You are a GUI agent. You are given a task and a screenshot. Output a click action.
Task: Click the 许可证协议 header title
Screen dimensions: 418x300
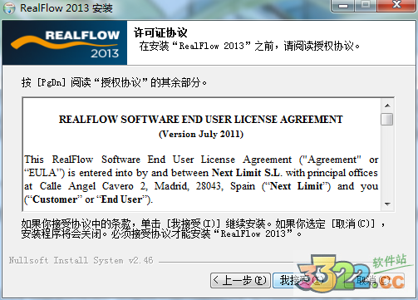coord(160,32)
